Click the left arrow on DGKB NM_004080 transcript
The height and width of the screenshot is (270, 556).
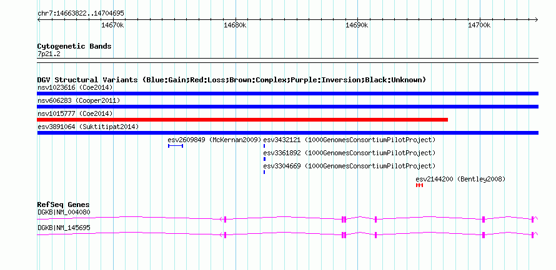[x=222, y=219]
